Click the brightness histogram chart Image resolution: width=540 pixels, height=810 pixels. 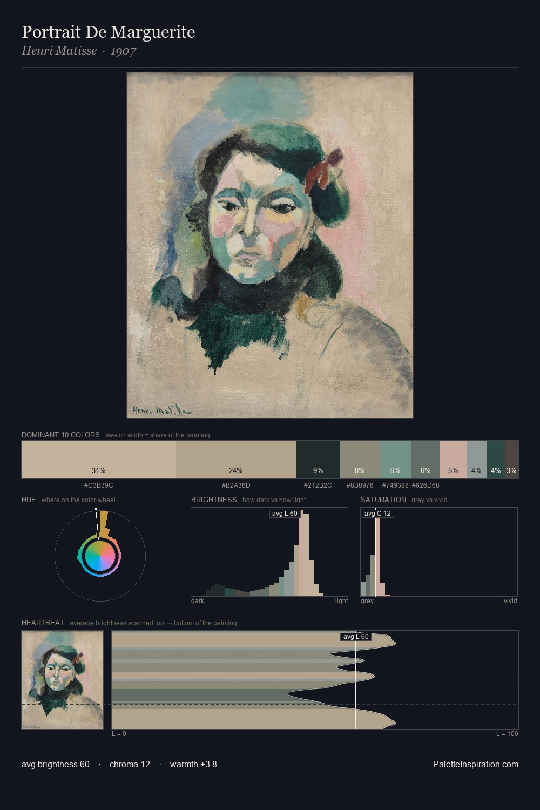[269, 552]
